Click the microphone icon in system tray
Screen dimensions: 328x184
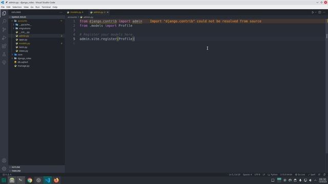click(x=300, y=180)
